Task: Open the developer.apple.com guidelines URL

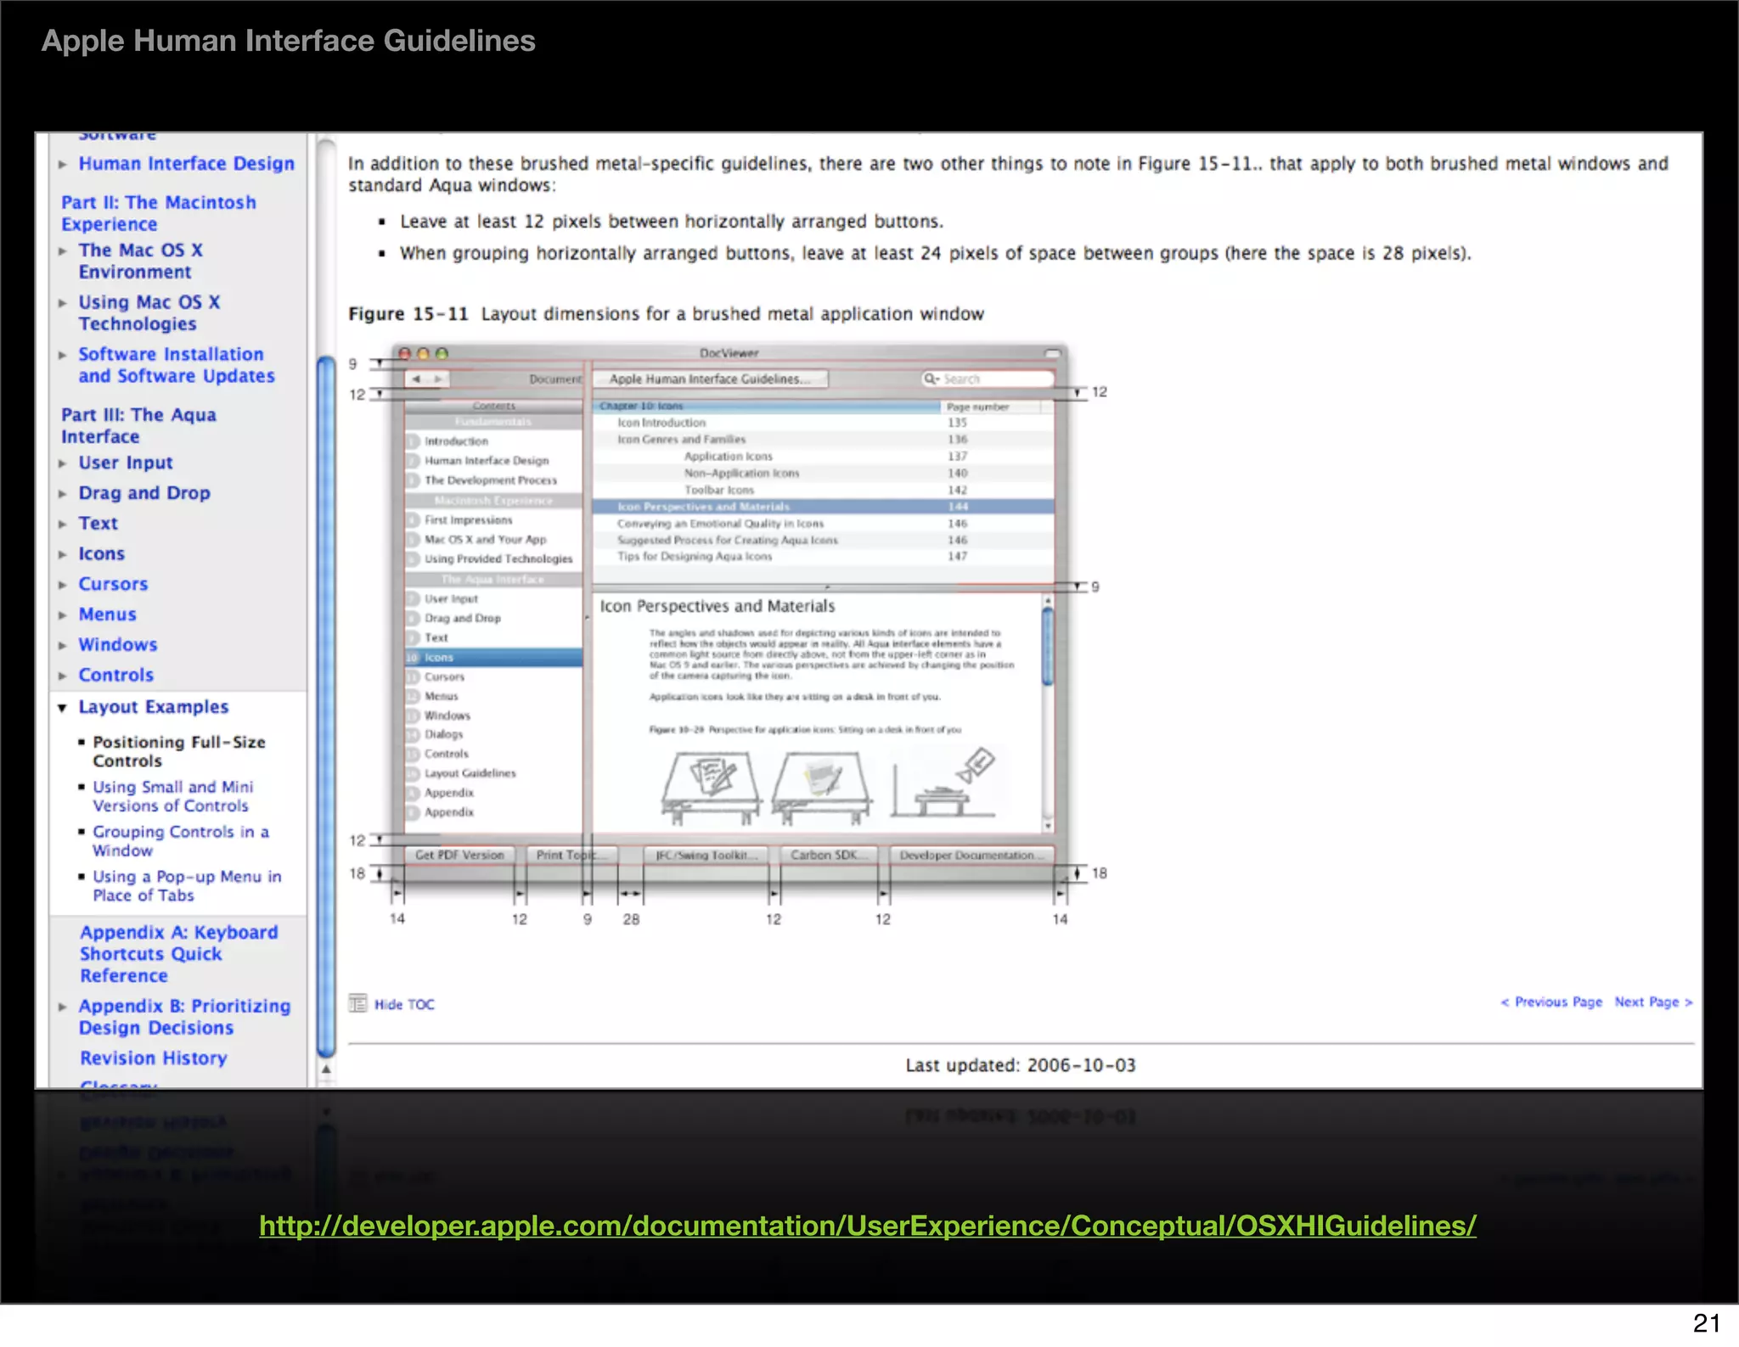Action: [867, 1225]
